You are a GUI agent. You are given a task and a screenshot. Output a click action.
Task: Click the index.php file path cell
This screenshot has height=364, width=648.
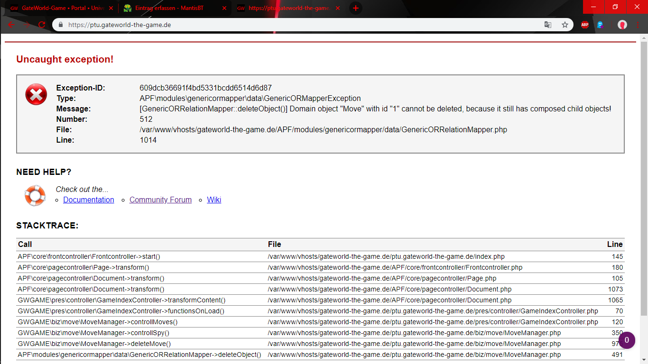386,256
